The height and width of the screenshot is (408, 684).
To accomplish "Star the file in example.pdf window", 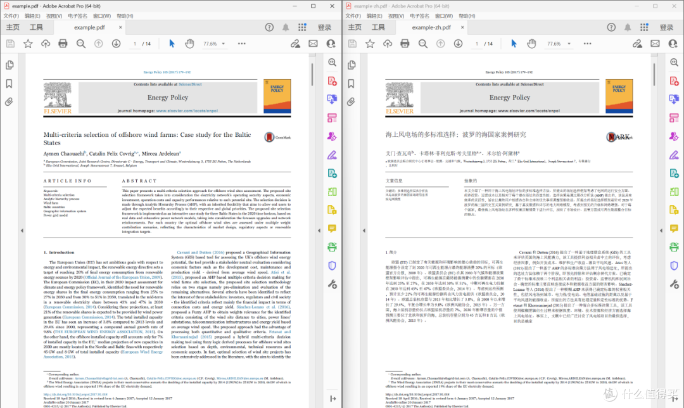I will click(x=28, y=44).
